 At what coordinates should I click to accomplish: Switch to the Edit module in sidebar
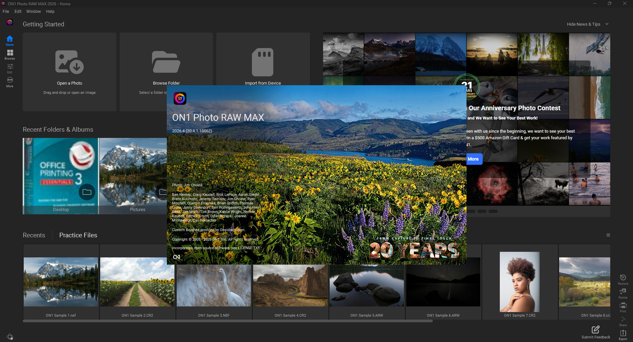(10, 68)
